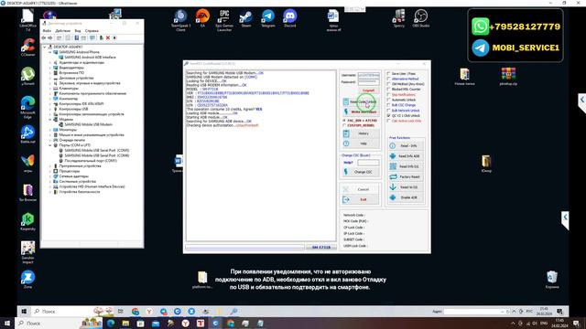Click Read Info DL button
This screenshot has height=329, width=586.
[x=406, y=166]
